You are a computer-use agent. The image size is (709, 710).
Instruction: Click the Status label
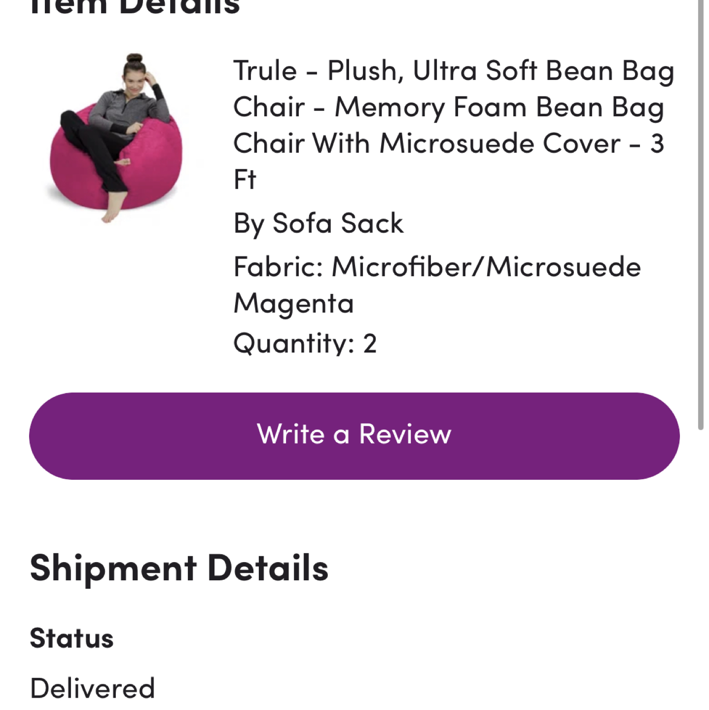coord(72,639)
